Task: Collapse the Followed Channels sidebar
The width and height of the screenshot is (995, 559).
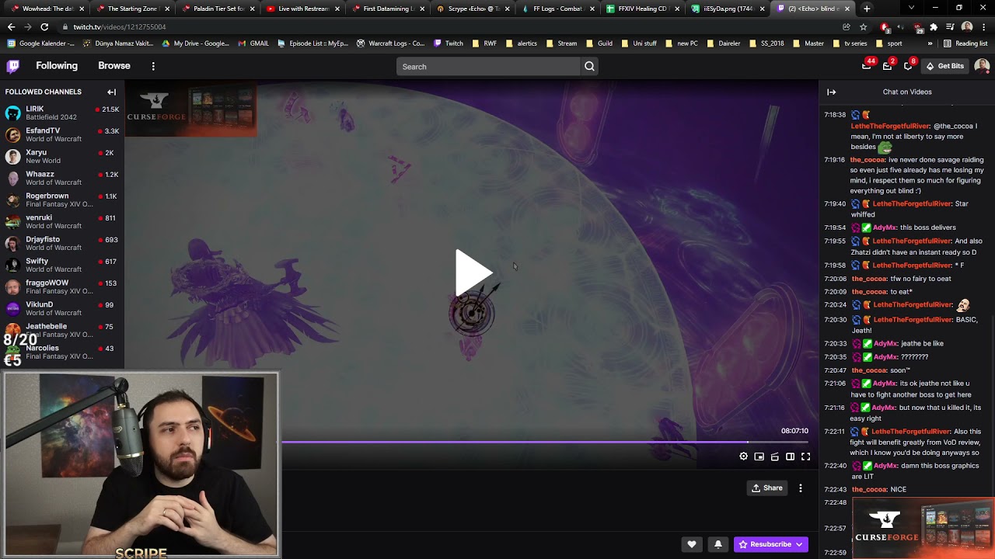Action: coord(111,92)
